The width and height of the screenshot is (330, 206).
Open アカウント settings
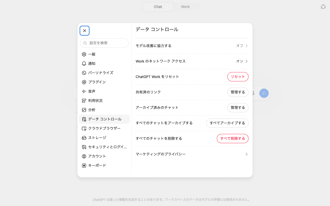[104, 156]
